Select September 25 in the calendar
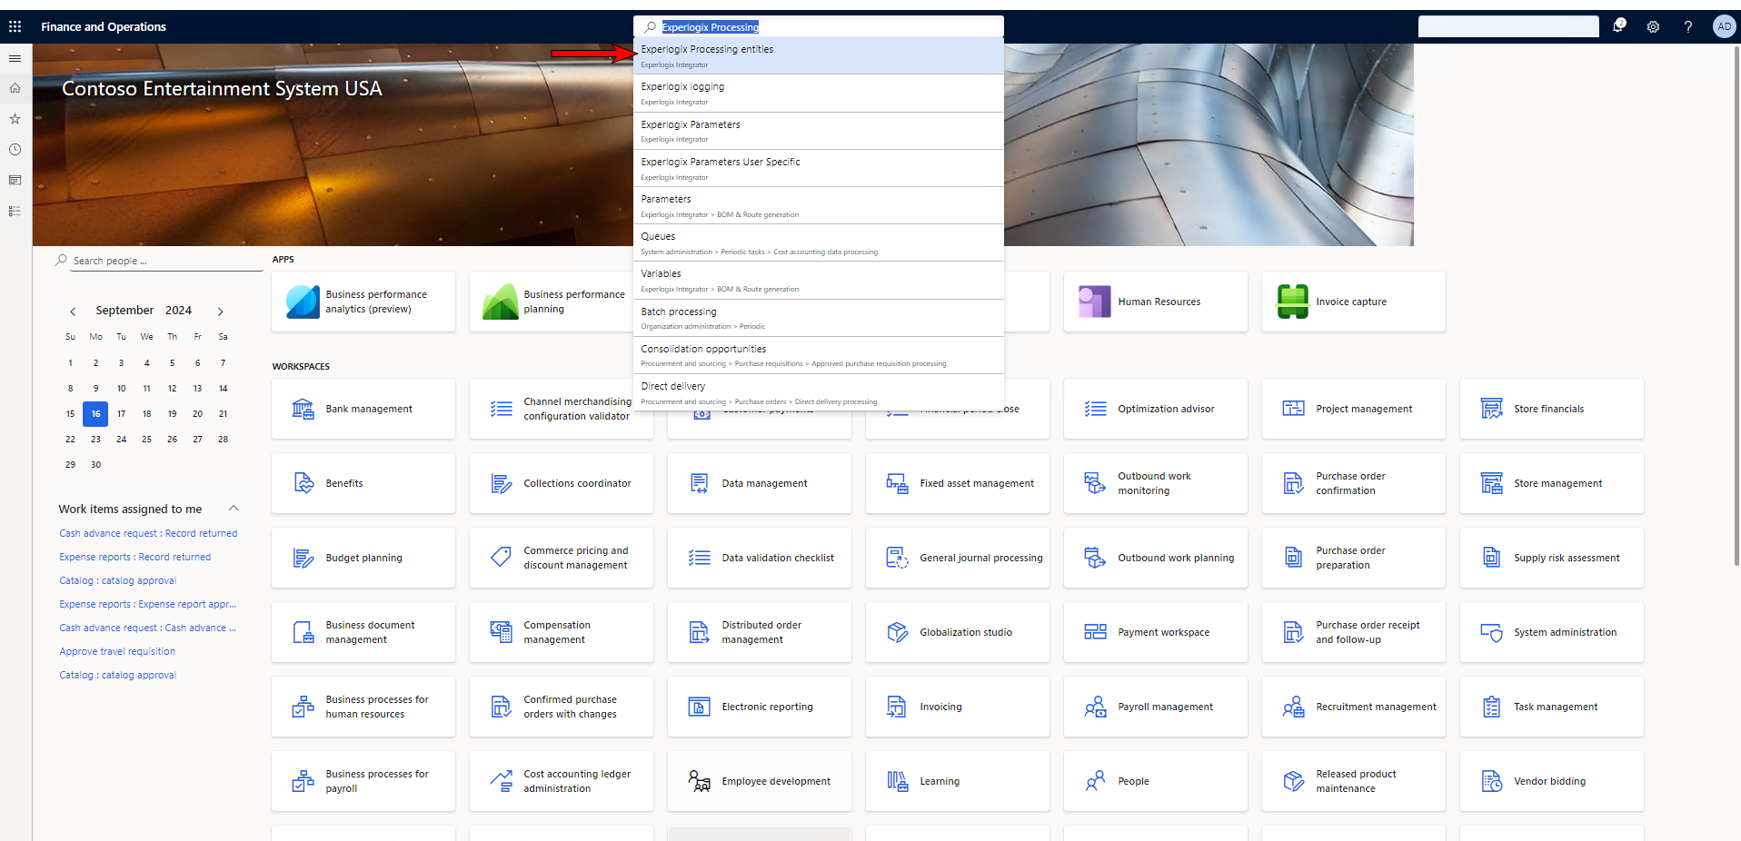This screenshot has width=1741, height=841. pos(146,440)
